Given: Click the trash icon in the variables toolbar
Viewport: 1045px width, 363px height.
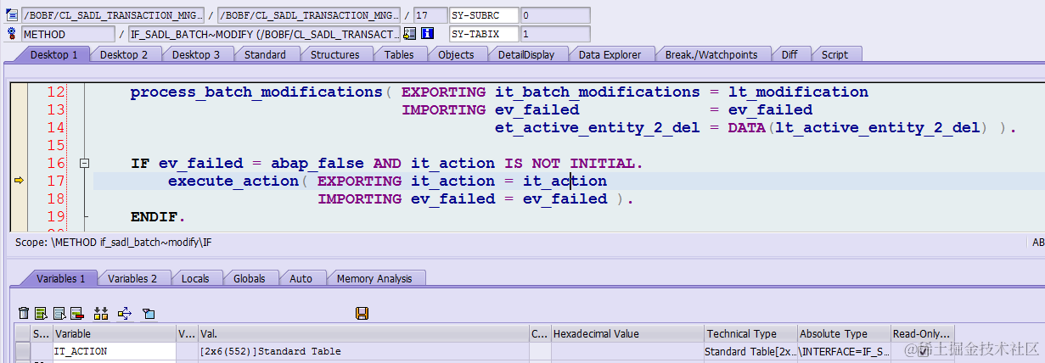Looking at the screenshot, I should point(24,314).
